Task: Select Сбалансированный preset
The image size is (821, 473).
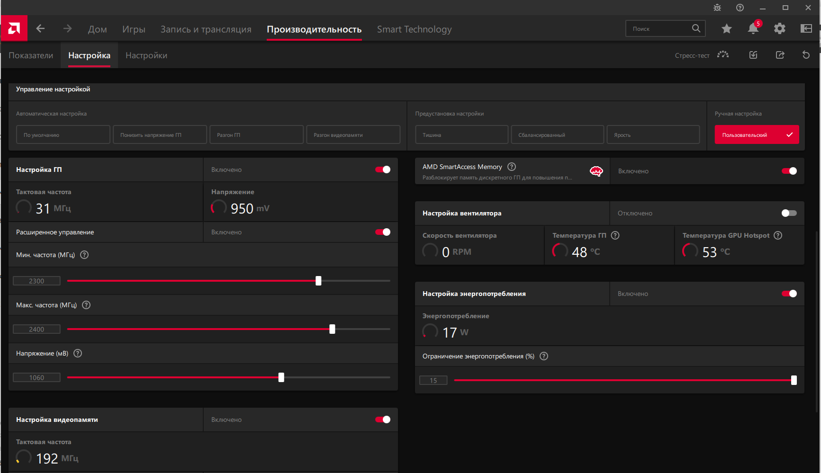Action: 558,134
